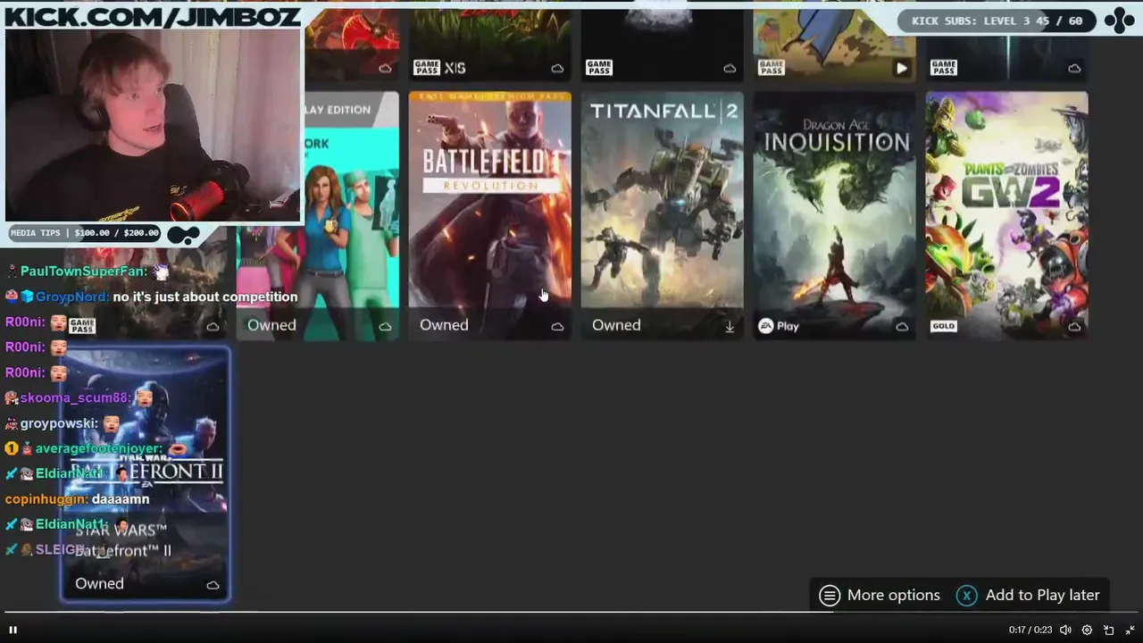The height and width of the screenshot is (643, 1143).
Task: Click the Game Pass badge behind R00ni's messages
Action: [x=82, y=327]
